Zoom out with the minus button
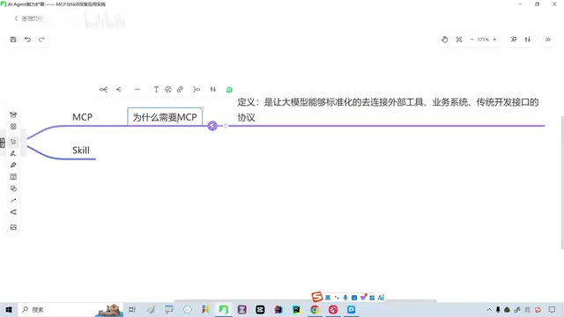Image resolution: width=564 pixels, height=317 pixels. 471,40
